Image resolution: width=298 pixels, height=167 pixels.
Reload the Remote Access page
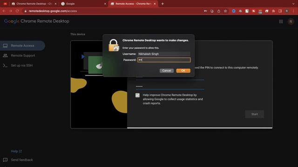click(17, 11)
